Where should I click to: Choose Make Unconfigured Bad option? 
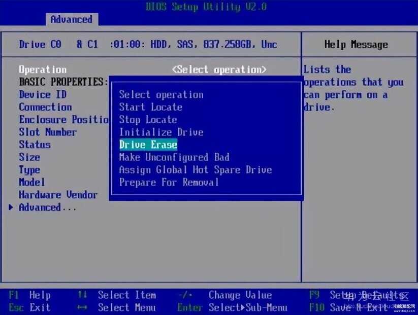174,157
